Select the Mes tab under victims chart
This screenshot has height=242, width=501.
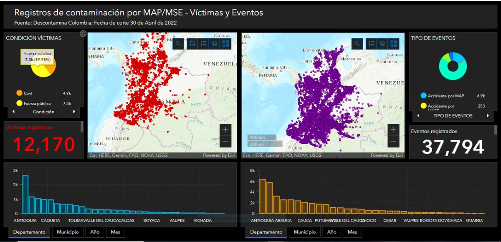[115, 232]
